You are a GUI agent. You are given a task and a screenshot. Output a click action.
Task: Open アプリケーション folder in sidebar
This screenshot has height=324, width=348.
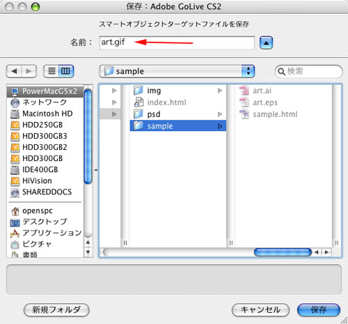(x=45, y=233)
